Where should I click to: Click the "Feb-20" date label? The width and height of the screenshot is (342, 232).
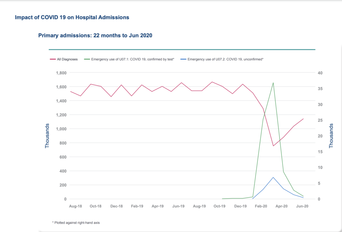pyautogui.click(x=261, y=206)
